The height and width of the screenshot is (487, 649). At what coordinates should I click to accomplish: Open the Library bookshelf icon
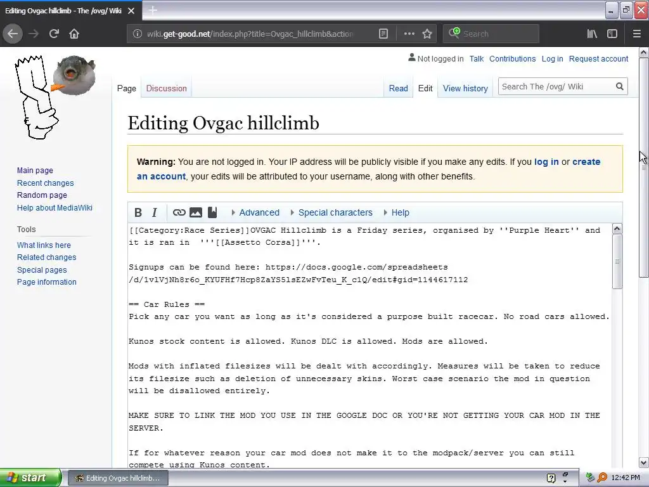[x=593, y=34]
